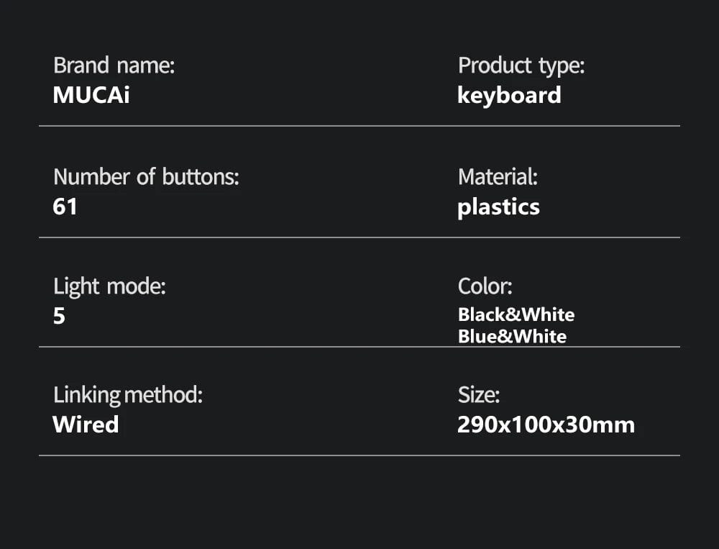Image resolution: width=719 pixels, height=549 pixels.
Task: Click the "Material:" label
Action: pos(498,177)
